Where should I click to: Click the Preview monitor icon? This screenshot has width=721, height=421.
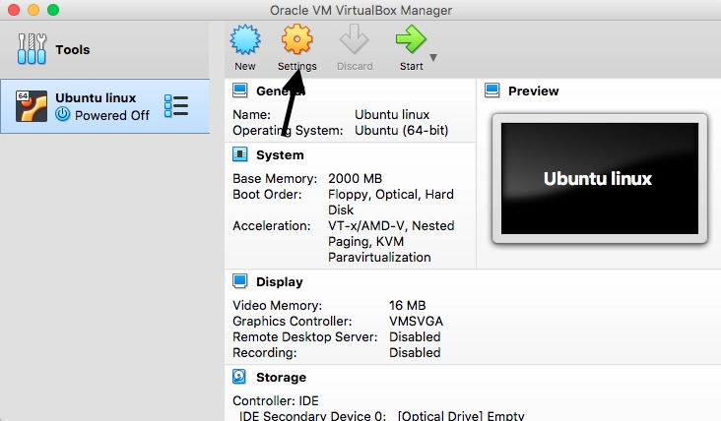tap(492, 91)
